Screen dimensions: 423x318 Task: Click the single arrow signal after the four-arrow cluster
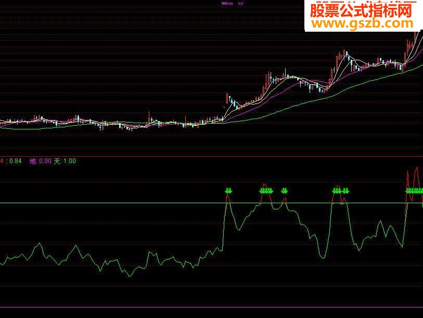pos(284,191)
